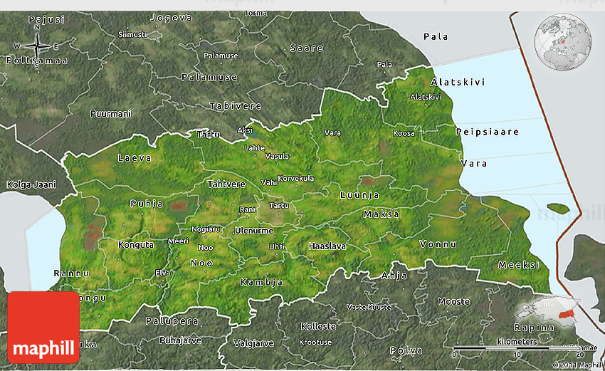Click the 2011 Maphill copyright text
This screenshot has width=605, height=371.
(x=577, y=365)
